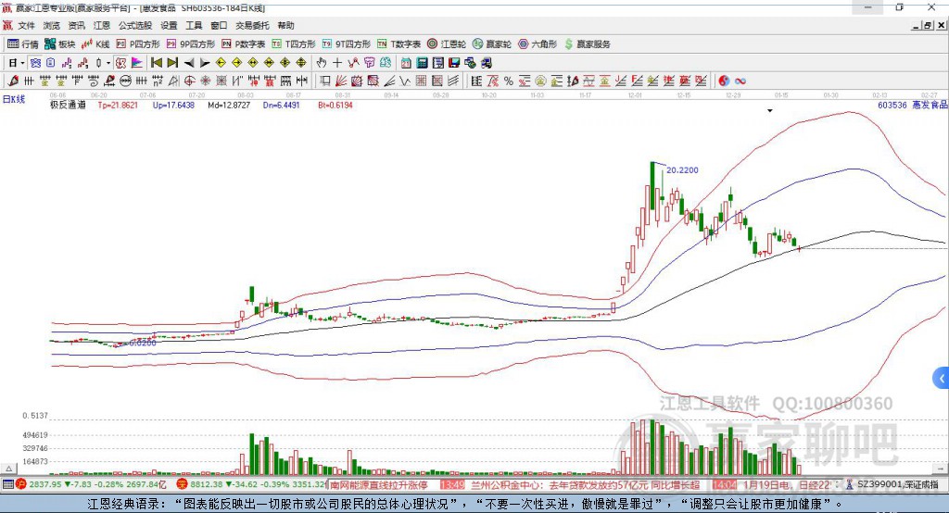Collapse the volume panel with the triangle button
The width and height of the screenshot is (949, 513).
coord(8,469)
